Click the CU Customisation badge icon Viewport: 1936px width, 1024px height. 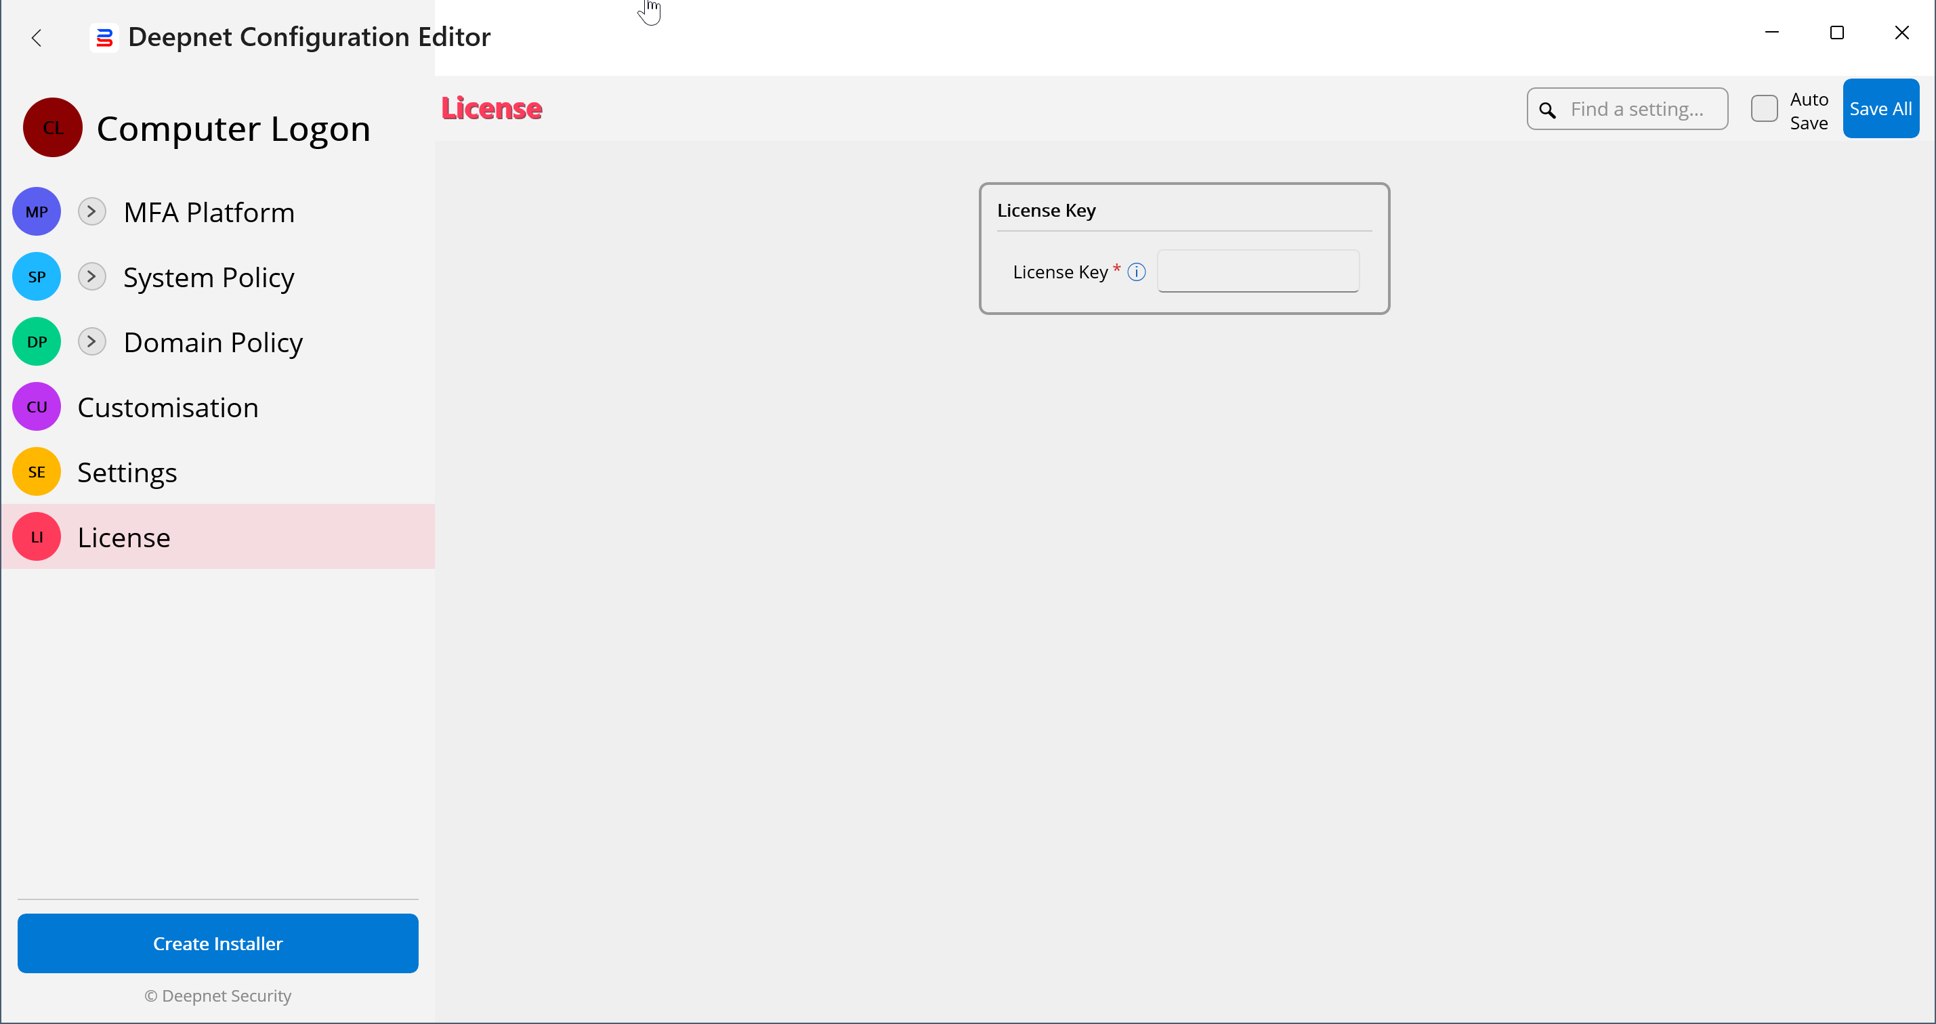(x=37, y=407)
